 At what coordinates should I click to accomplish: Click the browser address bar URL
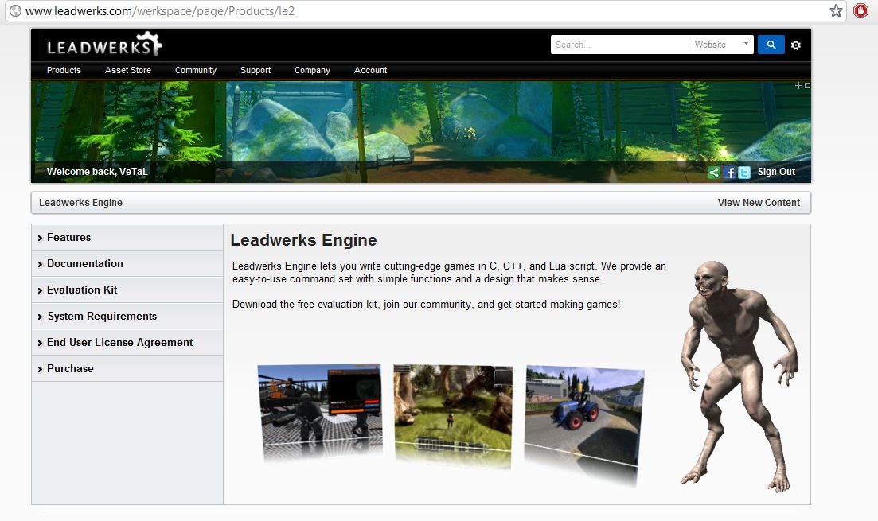160,10
